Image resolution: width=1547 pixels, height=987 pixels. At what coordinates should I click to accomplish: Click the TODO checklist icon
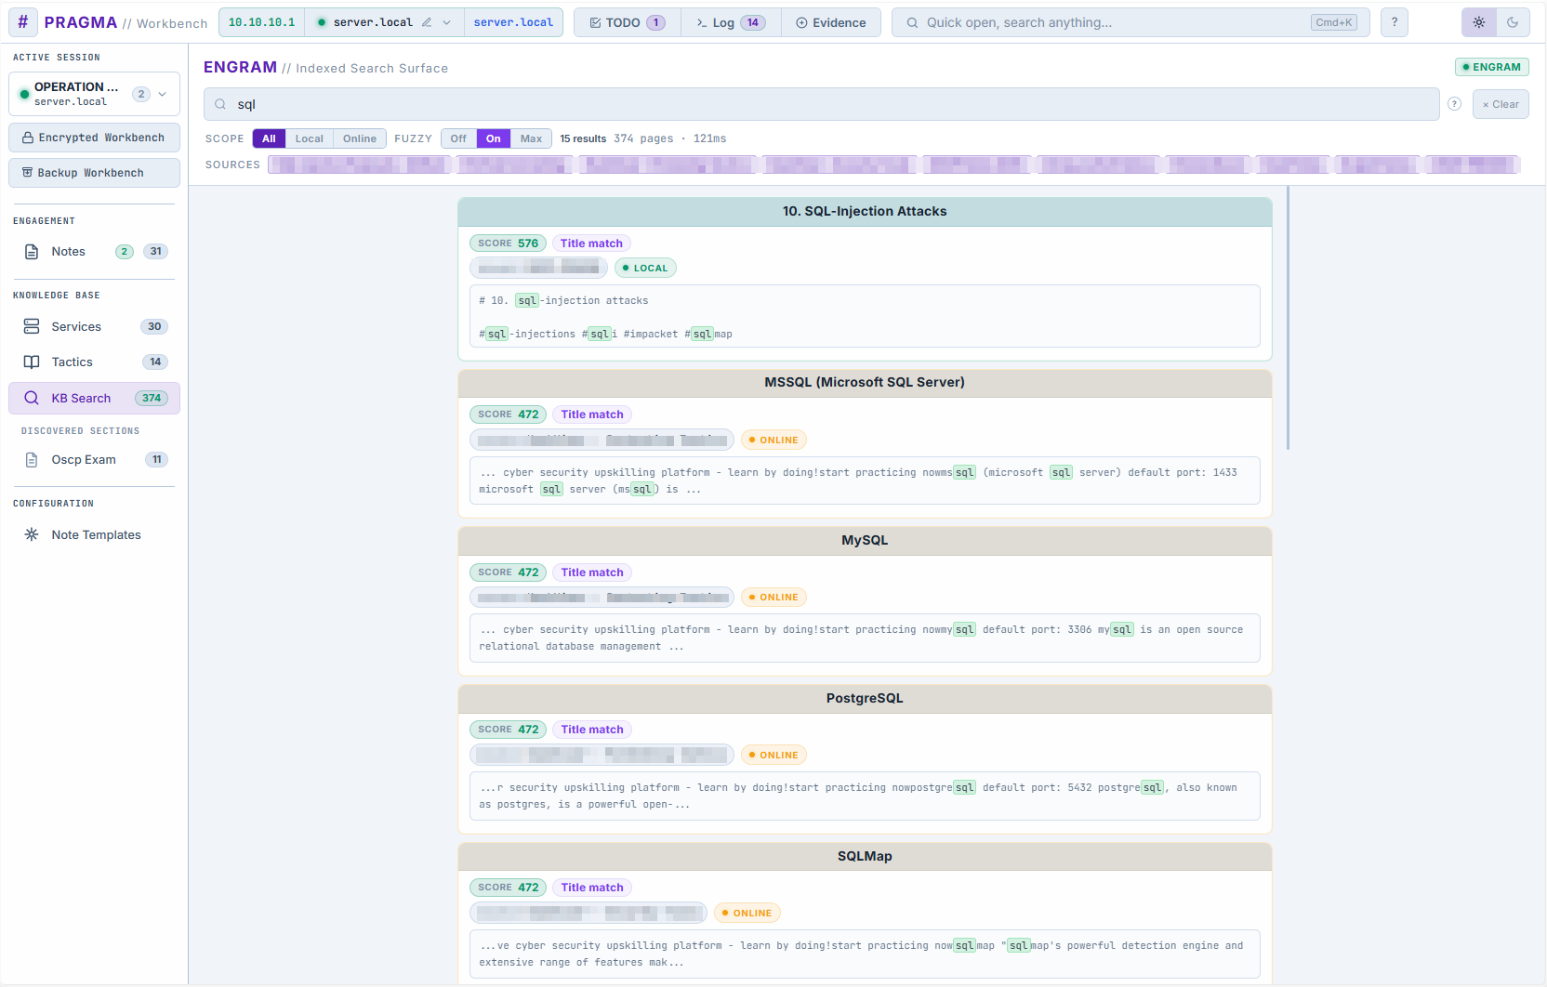point(595,22)
